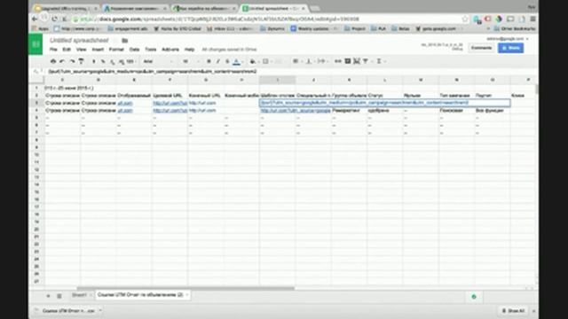The width and height of the screenshot is (568, 319).
Task: Open the Format menu
Action: (x=116, y=50)
